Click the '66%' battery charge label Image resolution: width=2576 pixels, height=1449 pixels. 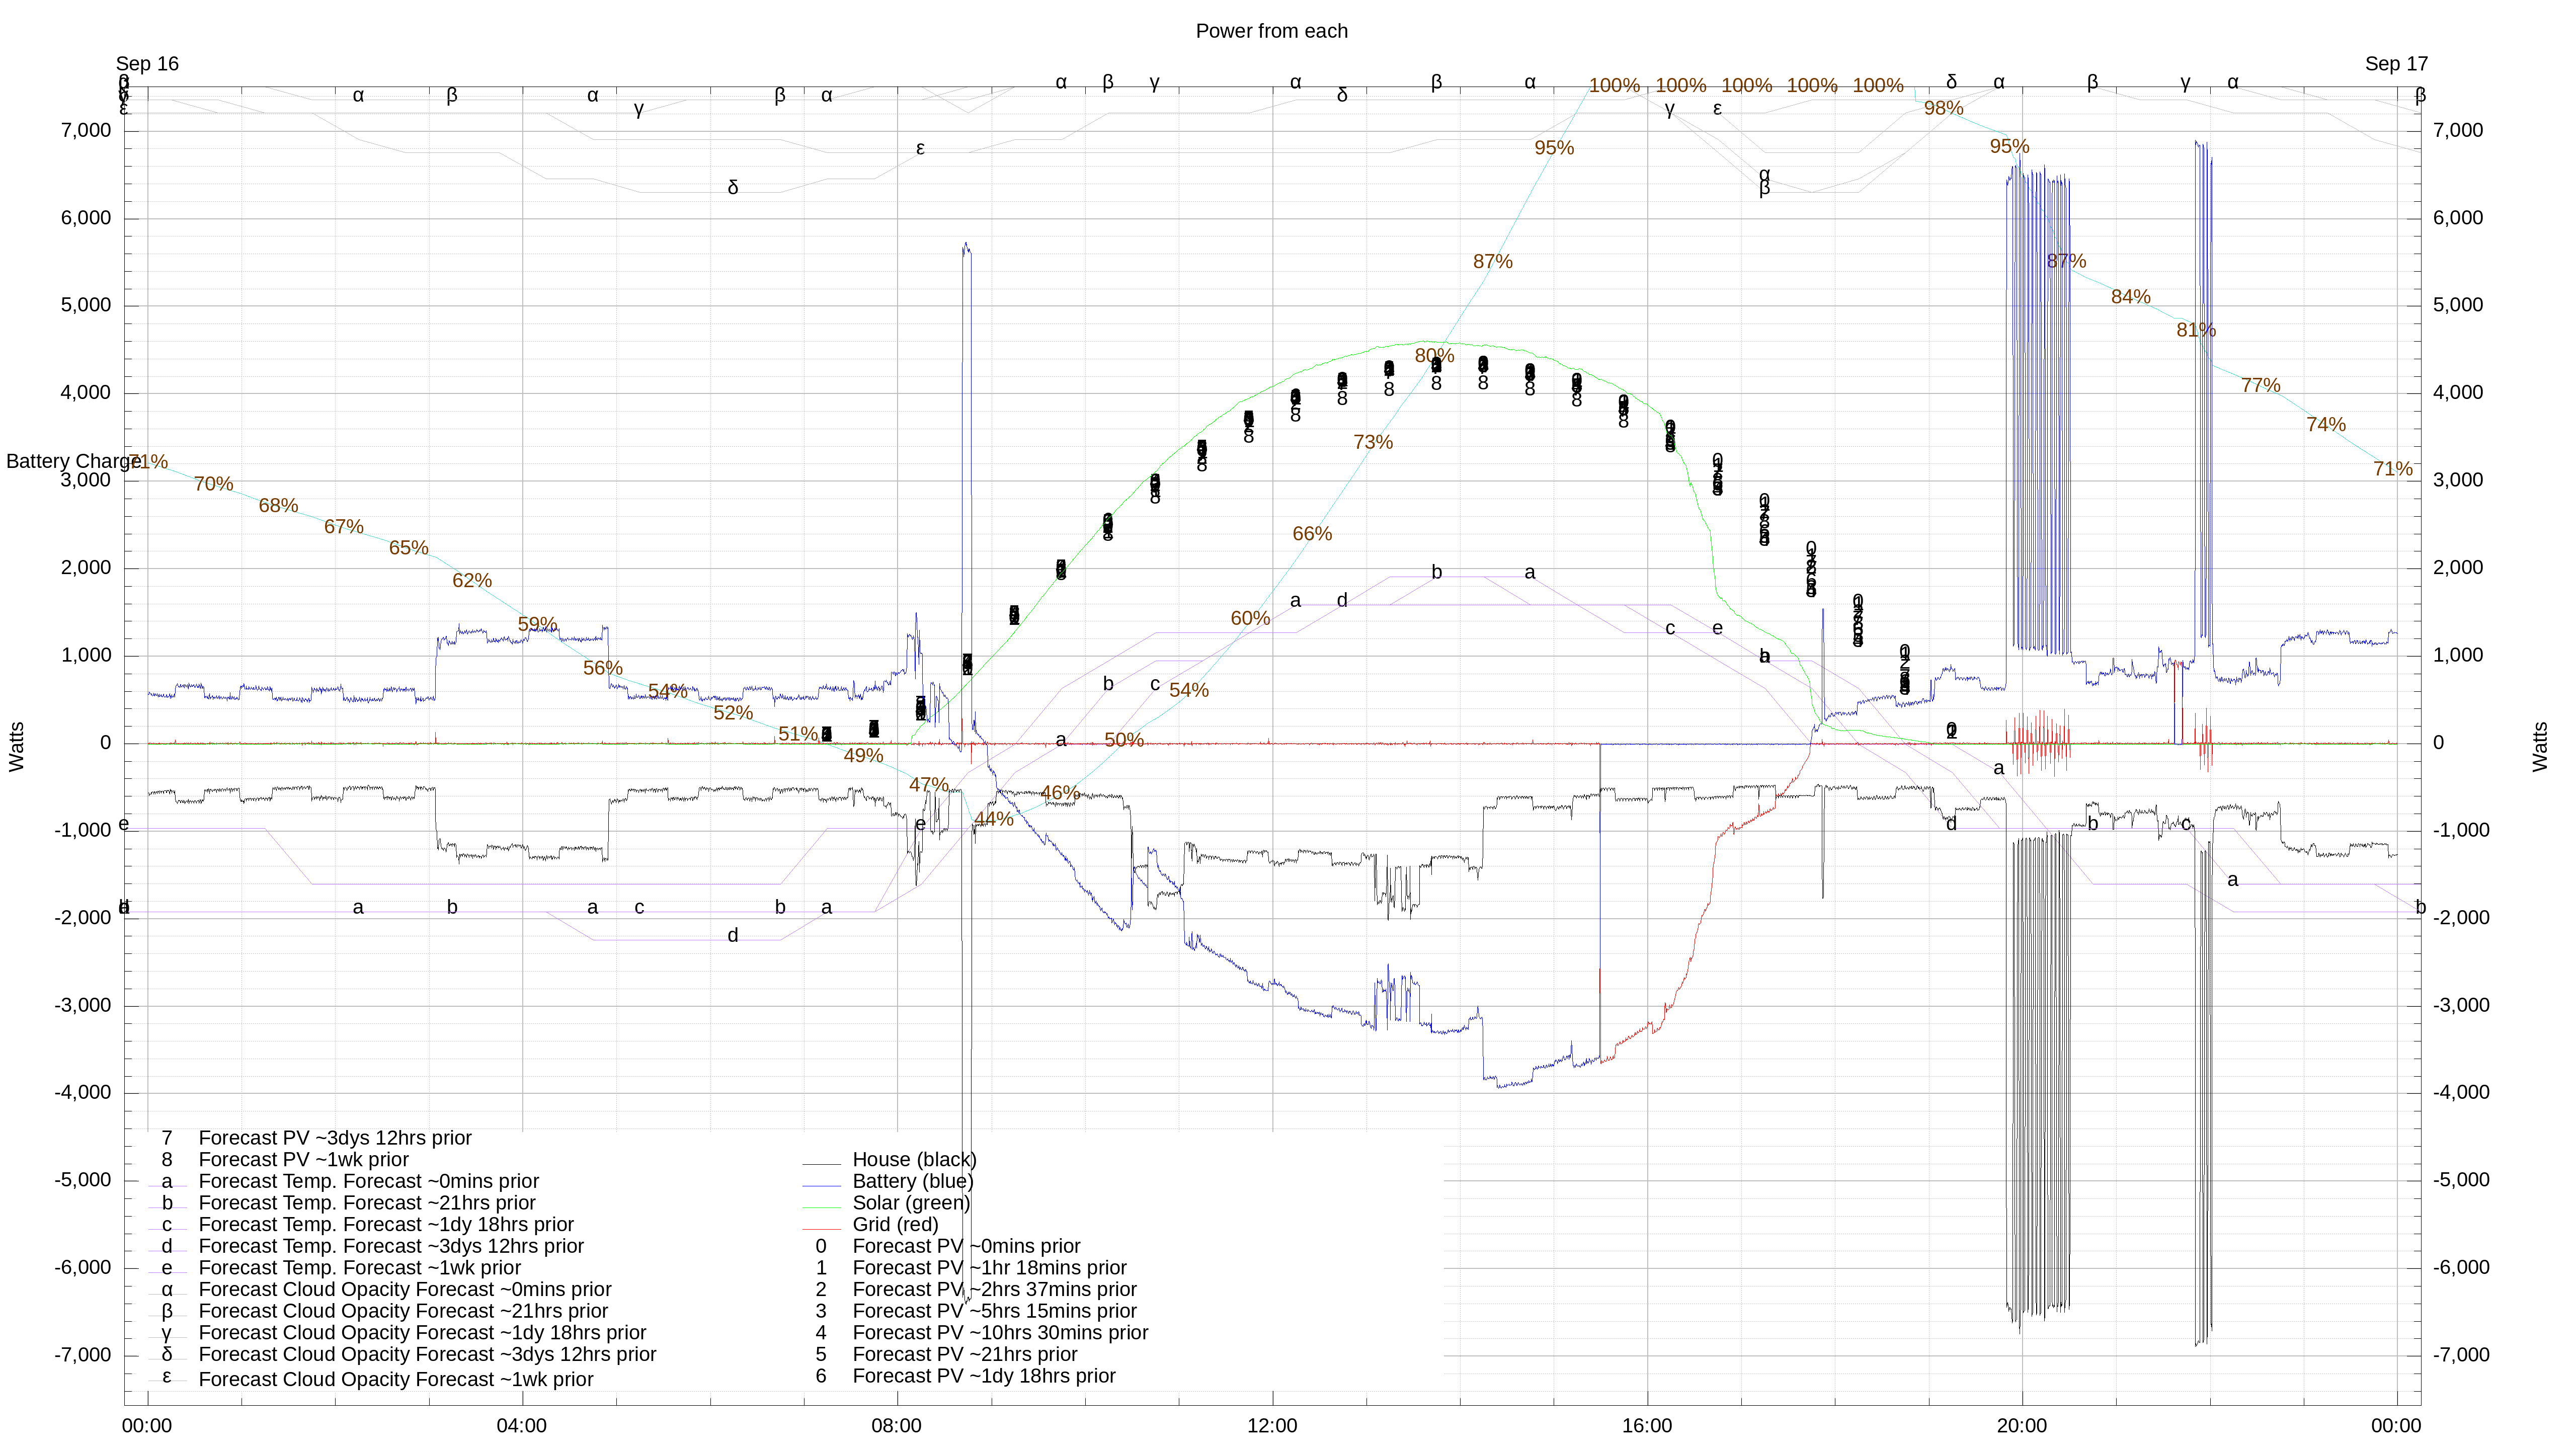coord(1312,534)
